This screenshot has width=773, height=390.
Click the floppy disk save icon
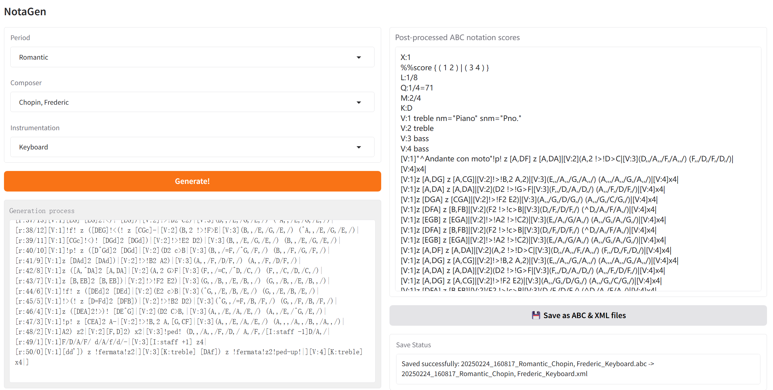(536, 315)
